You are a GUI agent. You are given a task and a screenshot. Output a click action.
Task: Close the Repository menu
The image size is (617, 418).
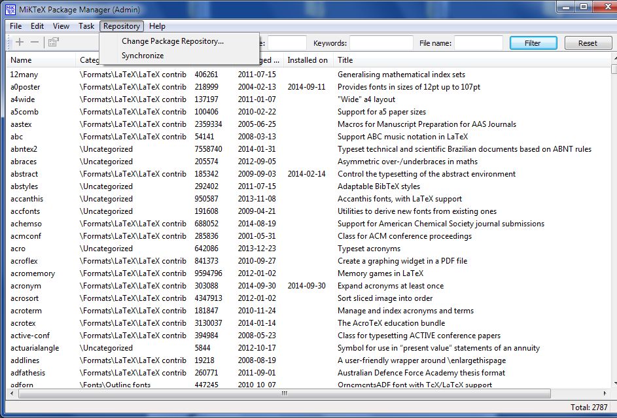pos(122,26)
